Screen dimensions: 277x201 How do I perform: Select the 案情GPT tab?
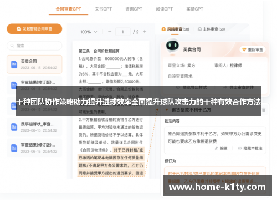194,9
